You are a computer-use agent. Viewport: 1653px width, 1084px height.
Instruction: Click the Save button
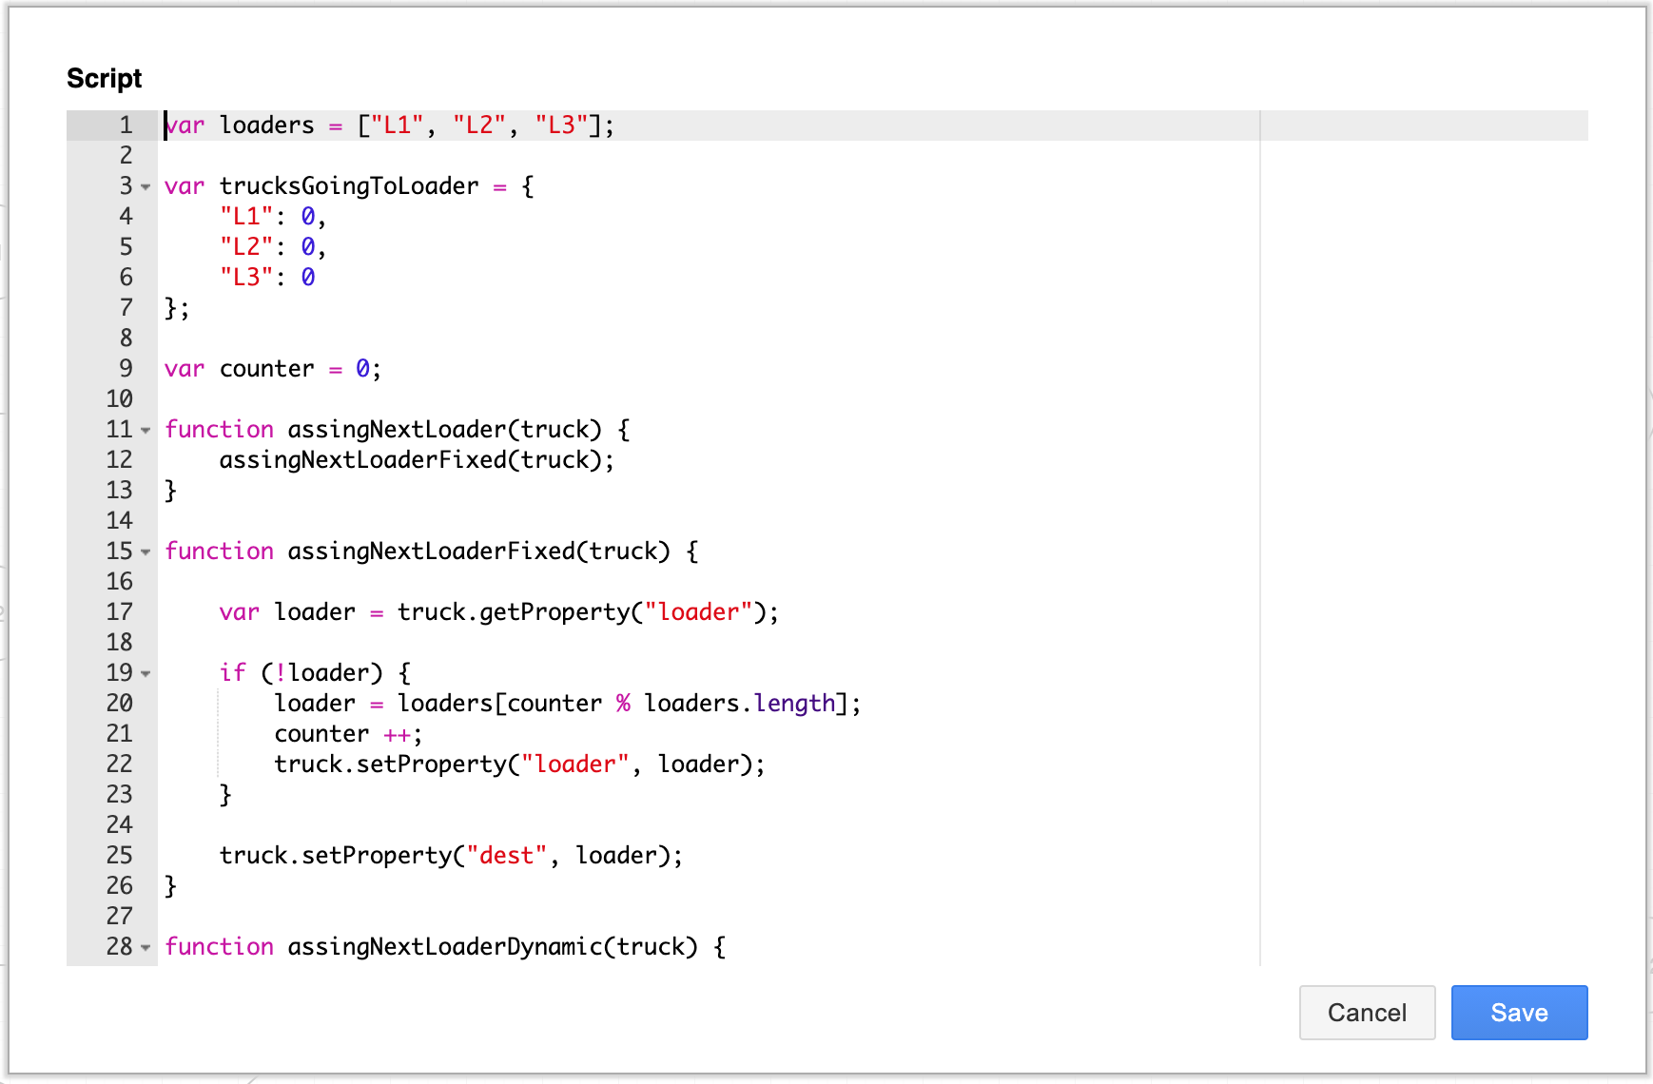pos(1518,1012)
